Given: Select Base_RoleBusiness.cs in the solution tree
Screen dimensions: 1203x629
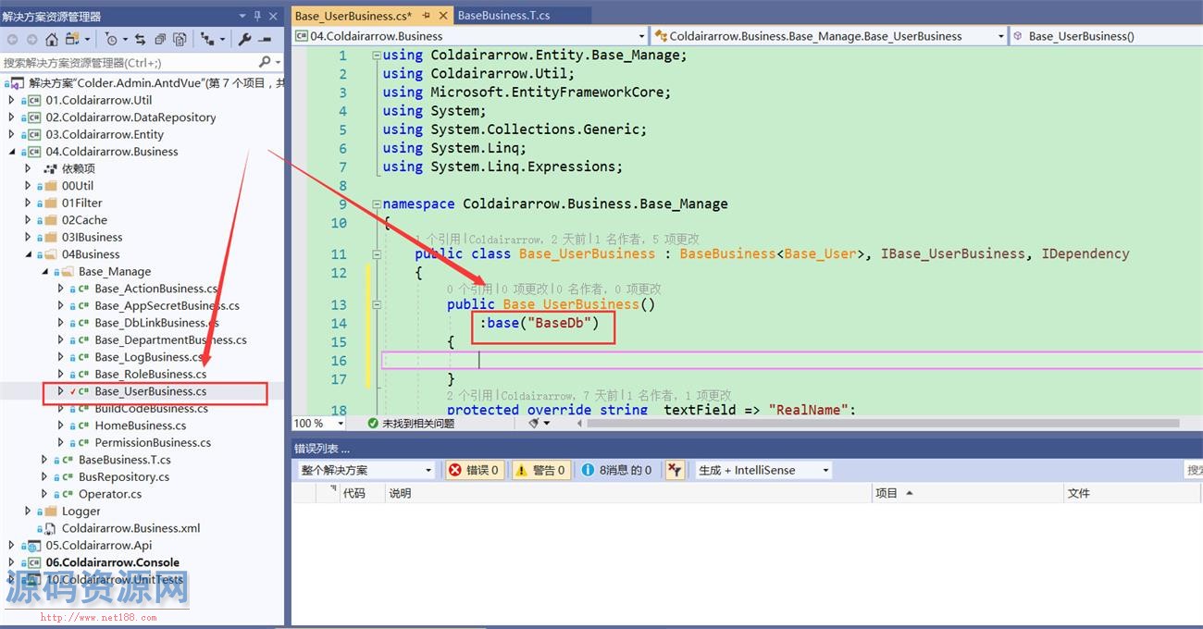Looking at the screenshot, I should click(x=150, y=374).
